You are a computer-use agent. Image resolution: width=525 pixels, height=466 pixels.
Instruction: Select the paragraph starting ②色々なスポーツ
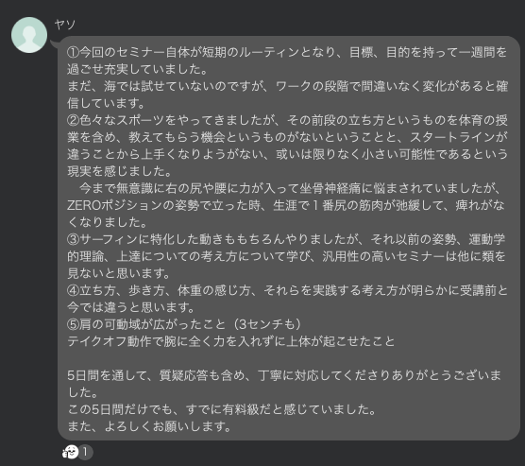287,146
